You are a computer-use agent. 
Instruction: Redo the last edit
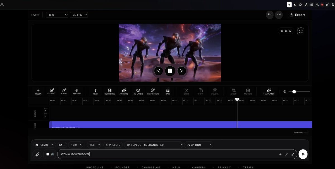(279, 15)
